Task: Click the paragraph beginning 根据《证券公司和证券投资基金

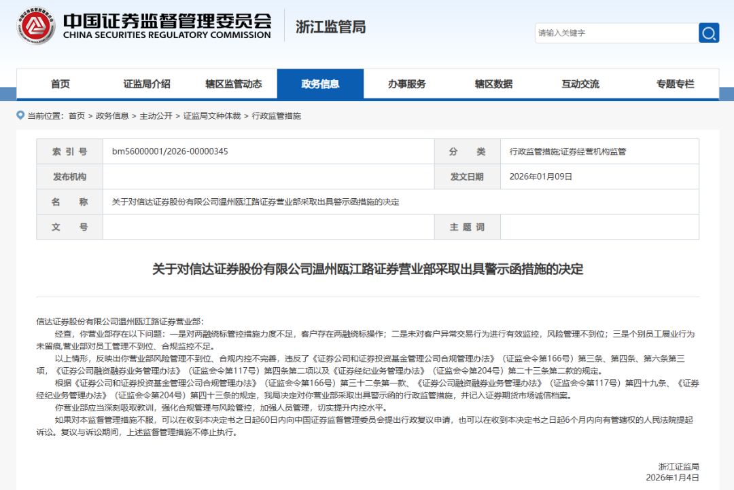Action: point(368,389)
